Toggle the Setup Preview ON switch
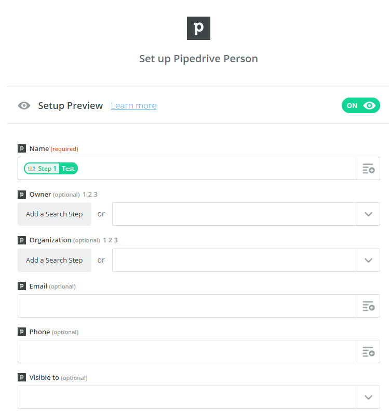Viewport: 389px width, 411px height. click(360, 106)
